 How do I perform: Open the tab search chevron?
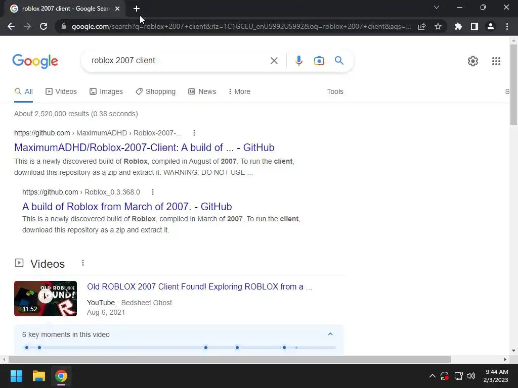[x=437, y=7]
